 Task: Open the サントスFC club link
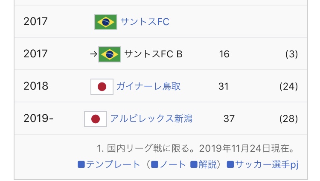click(x=145, y=22)
